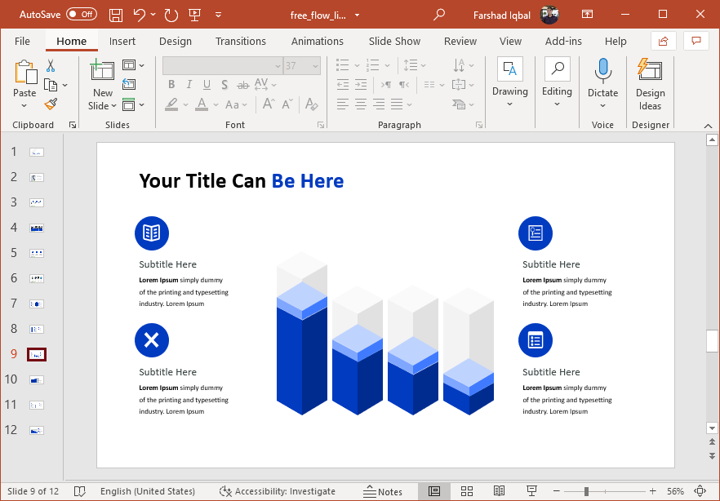Select Normal view in status bar
The height and width of the screenshot is (501, 720).
434,491
